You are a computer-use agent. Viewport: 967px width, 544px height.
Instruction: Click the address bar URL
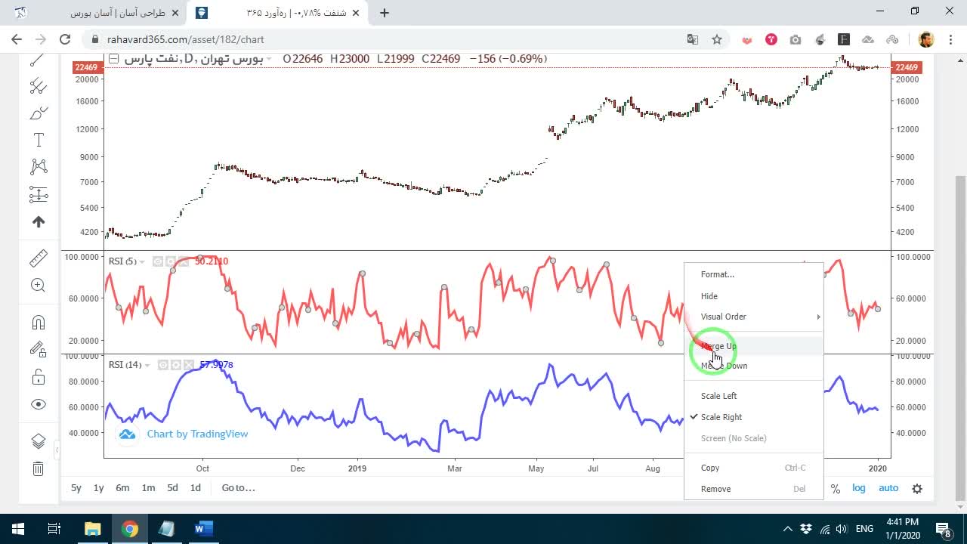[x=186, y=39]
